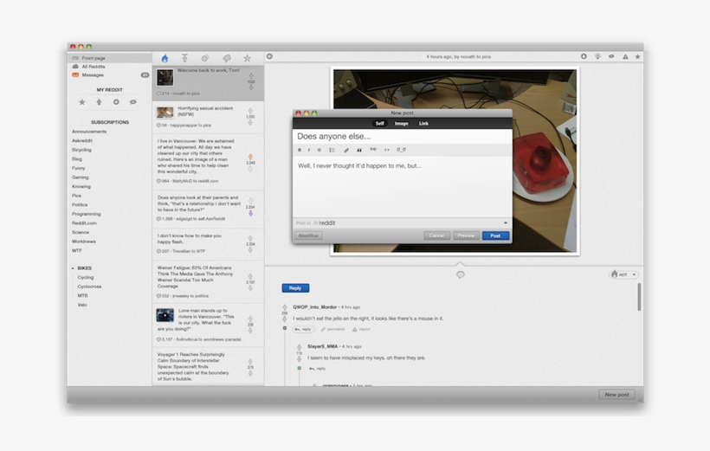710x451 pixels.
Task: Collapse SlayerS_MMA's comment thread
Action: [299, 368]
